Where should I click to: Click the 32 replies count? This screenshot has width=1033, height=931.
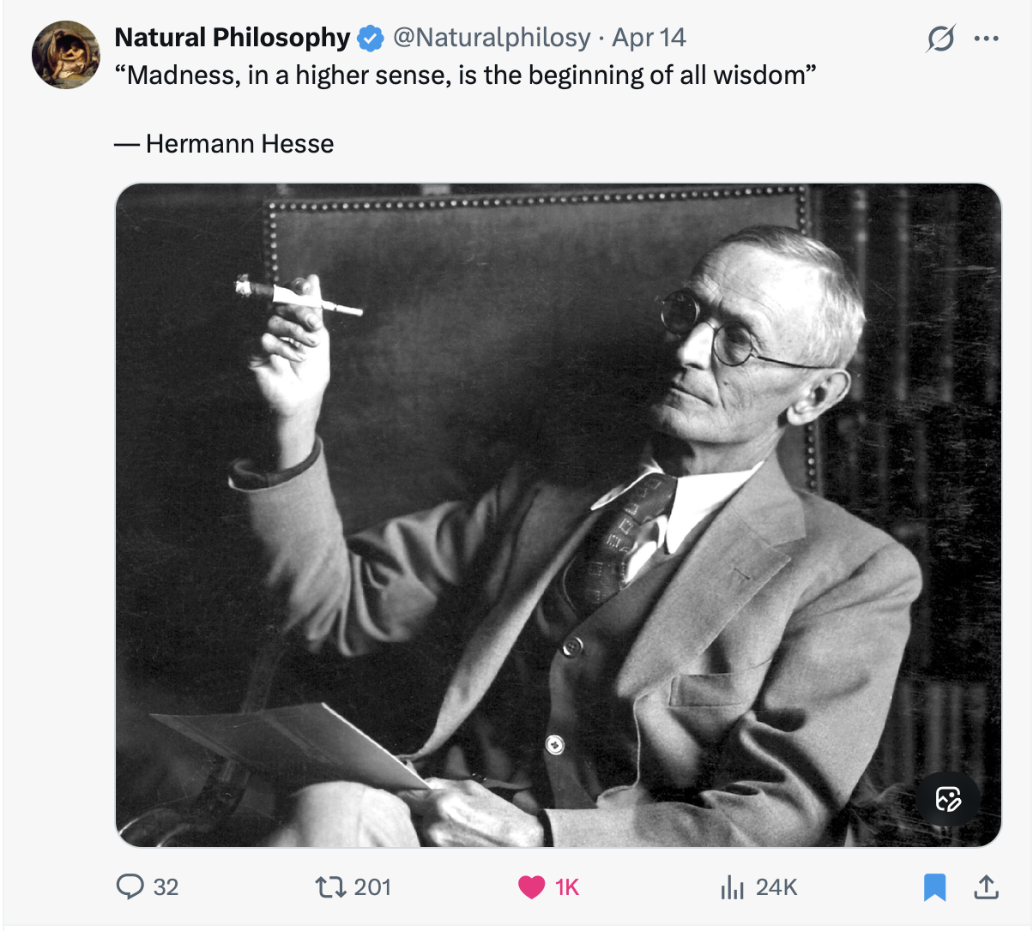point(166,887)
